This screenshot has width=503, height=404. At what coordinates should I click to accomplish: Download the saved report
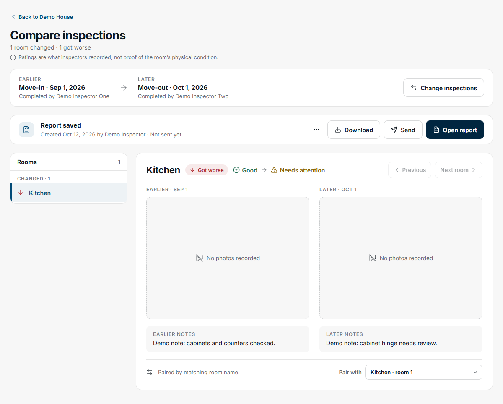click(354, 130)
